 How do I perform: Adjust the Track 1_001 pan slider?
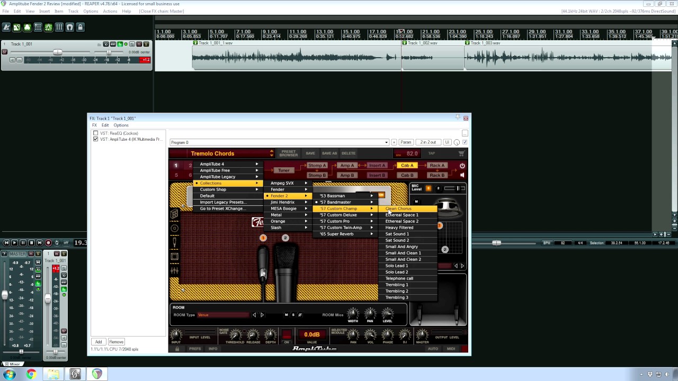coord(109,52)
